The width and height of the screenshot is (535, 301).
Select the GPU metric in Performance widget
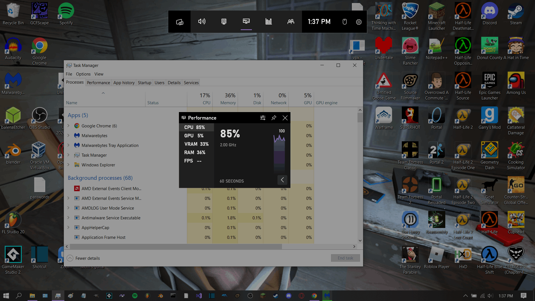click(194, 136)
